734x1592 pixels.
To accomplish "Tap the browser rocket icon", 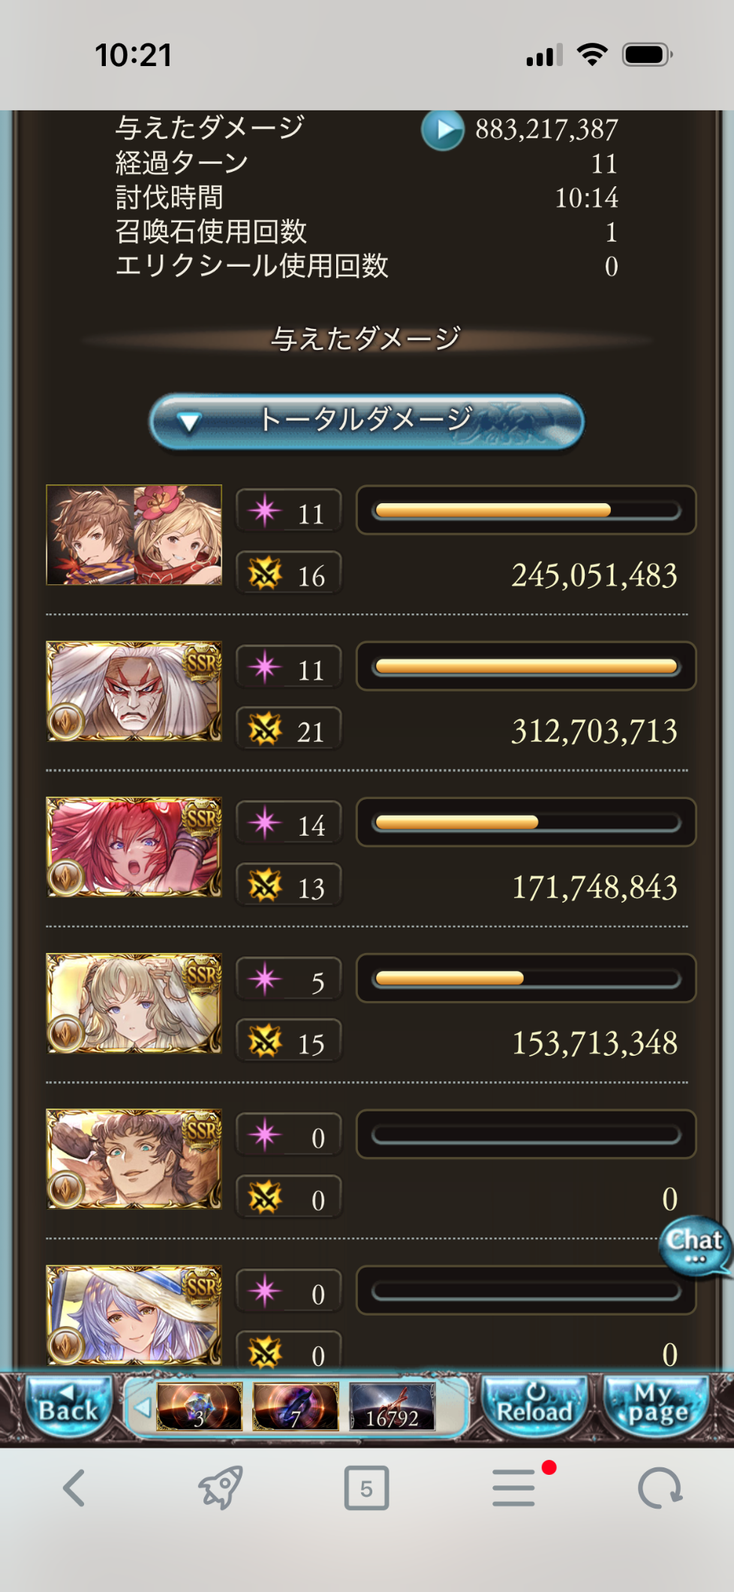I will 220,1488.
